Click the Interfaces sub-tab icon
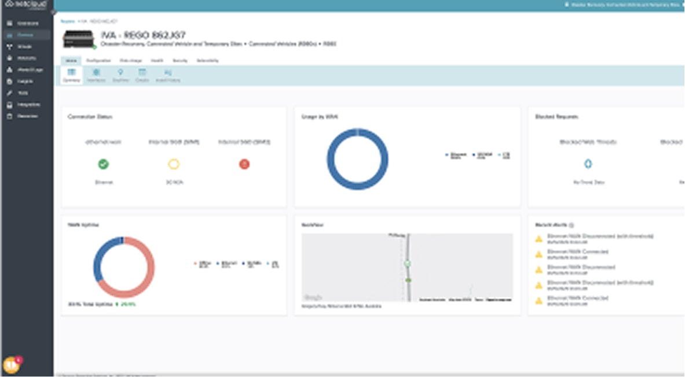685x377 pixels. (x=96, y=75)
